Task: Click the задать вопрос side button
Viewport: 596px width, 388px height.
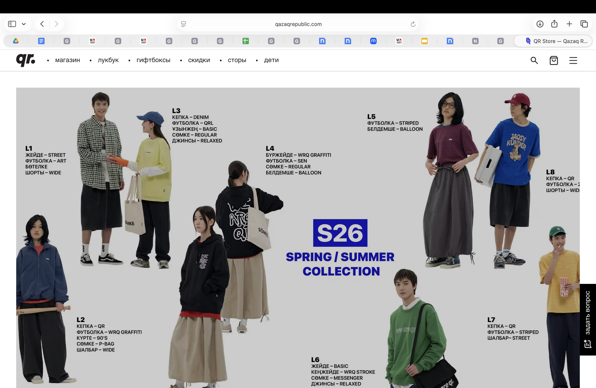Action: click(x=587, y=319)
